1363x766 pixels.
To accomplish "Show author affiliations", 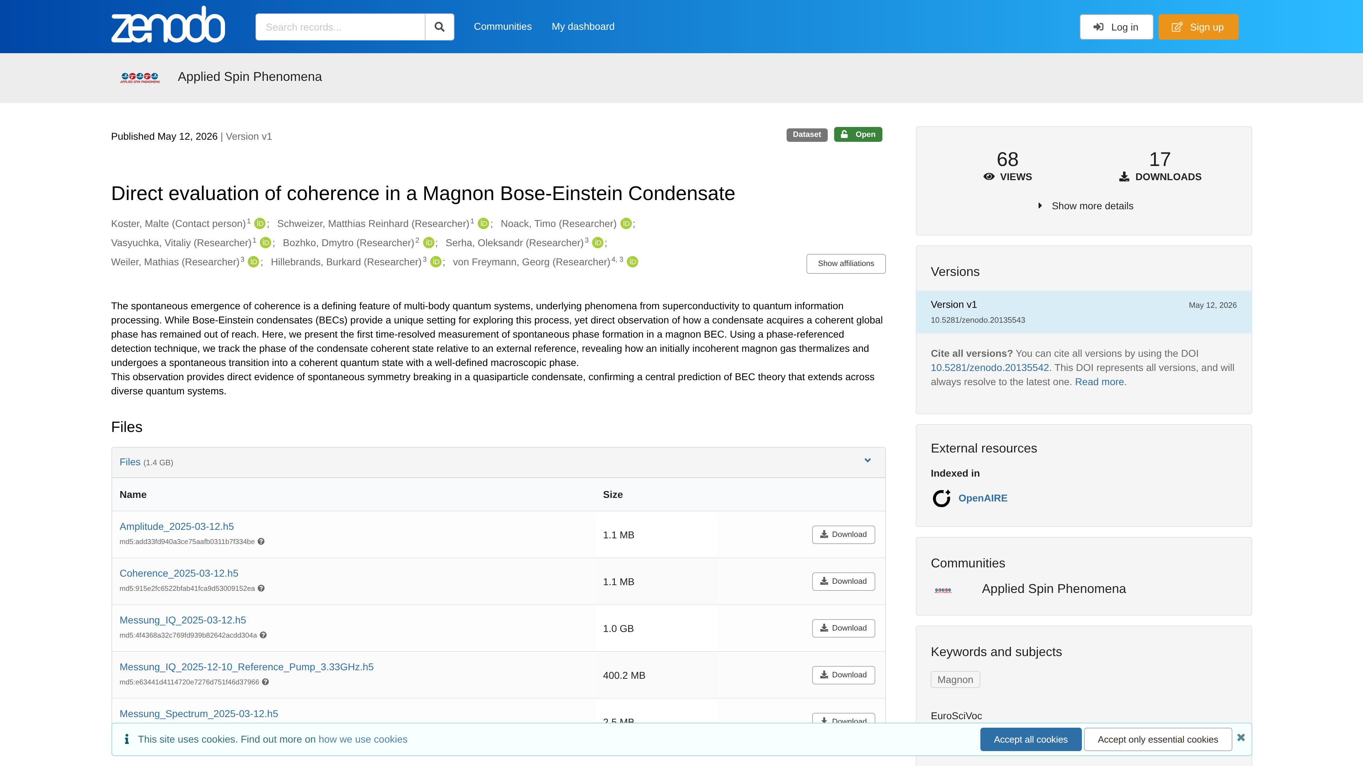I will (845, 263).
